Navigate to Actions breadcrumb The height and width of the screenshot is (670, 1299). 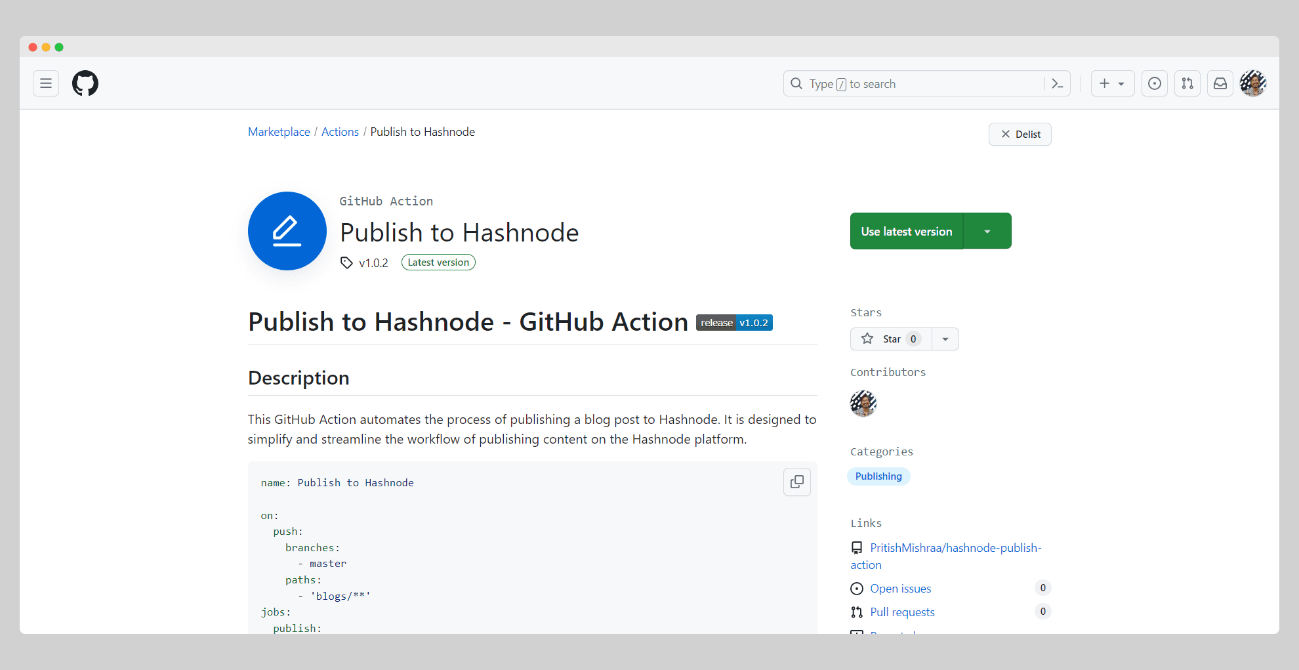click(x=340, y=132)
